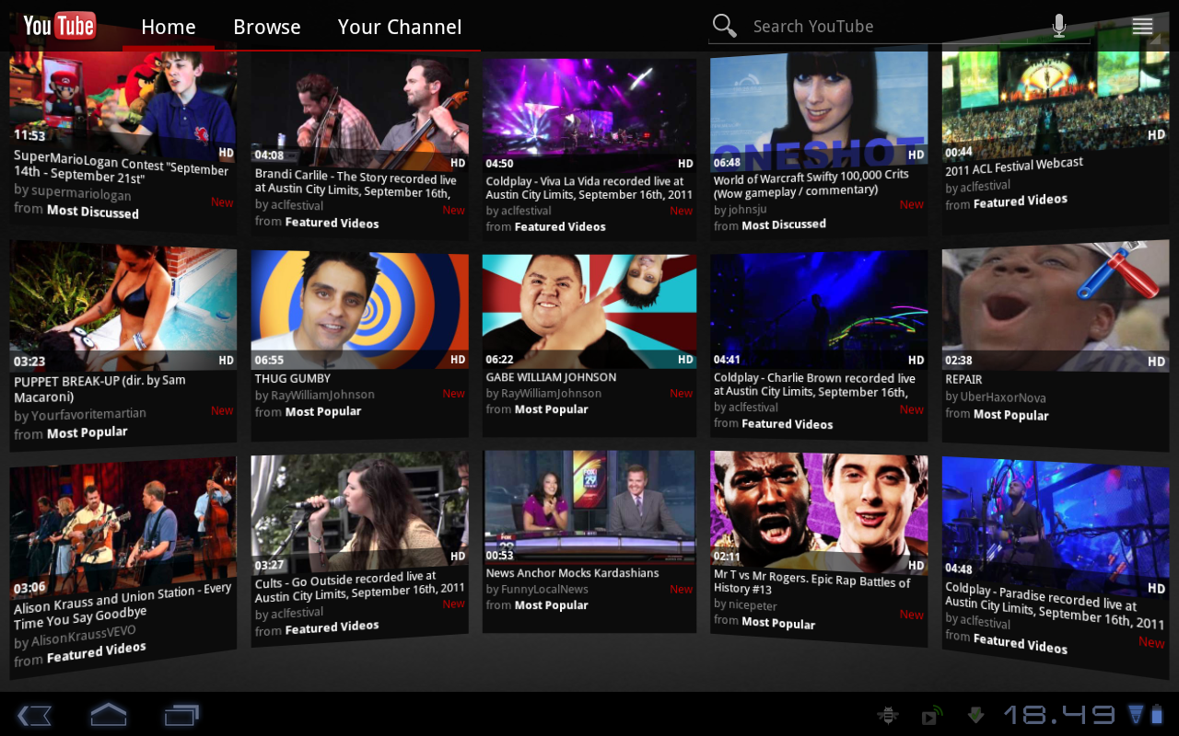Tap the battery status icon
The image size is (1179, 736).
click(x=1158, y=715)
